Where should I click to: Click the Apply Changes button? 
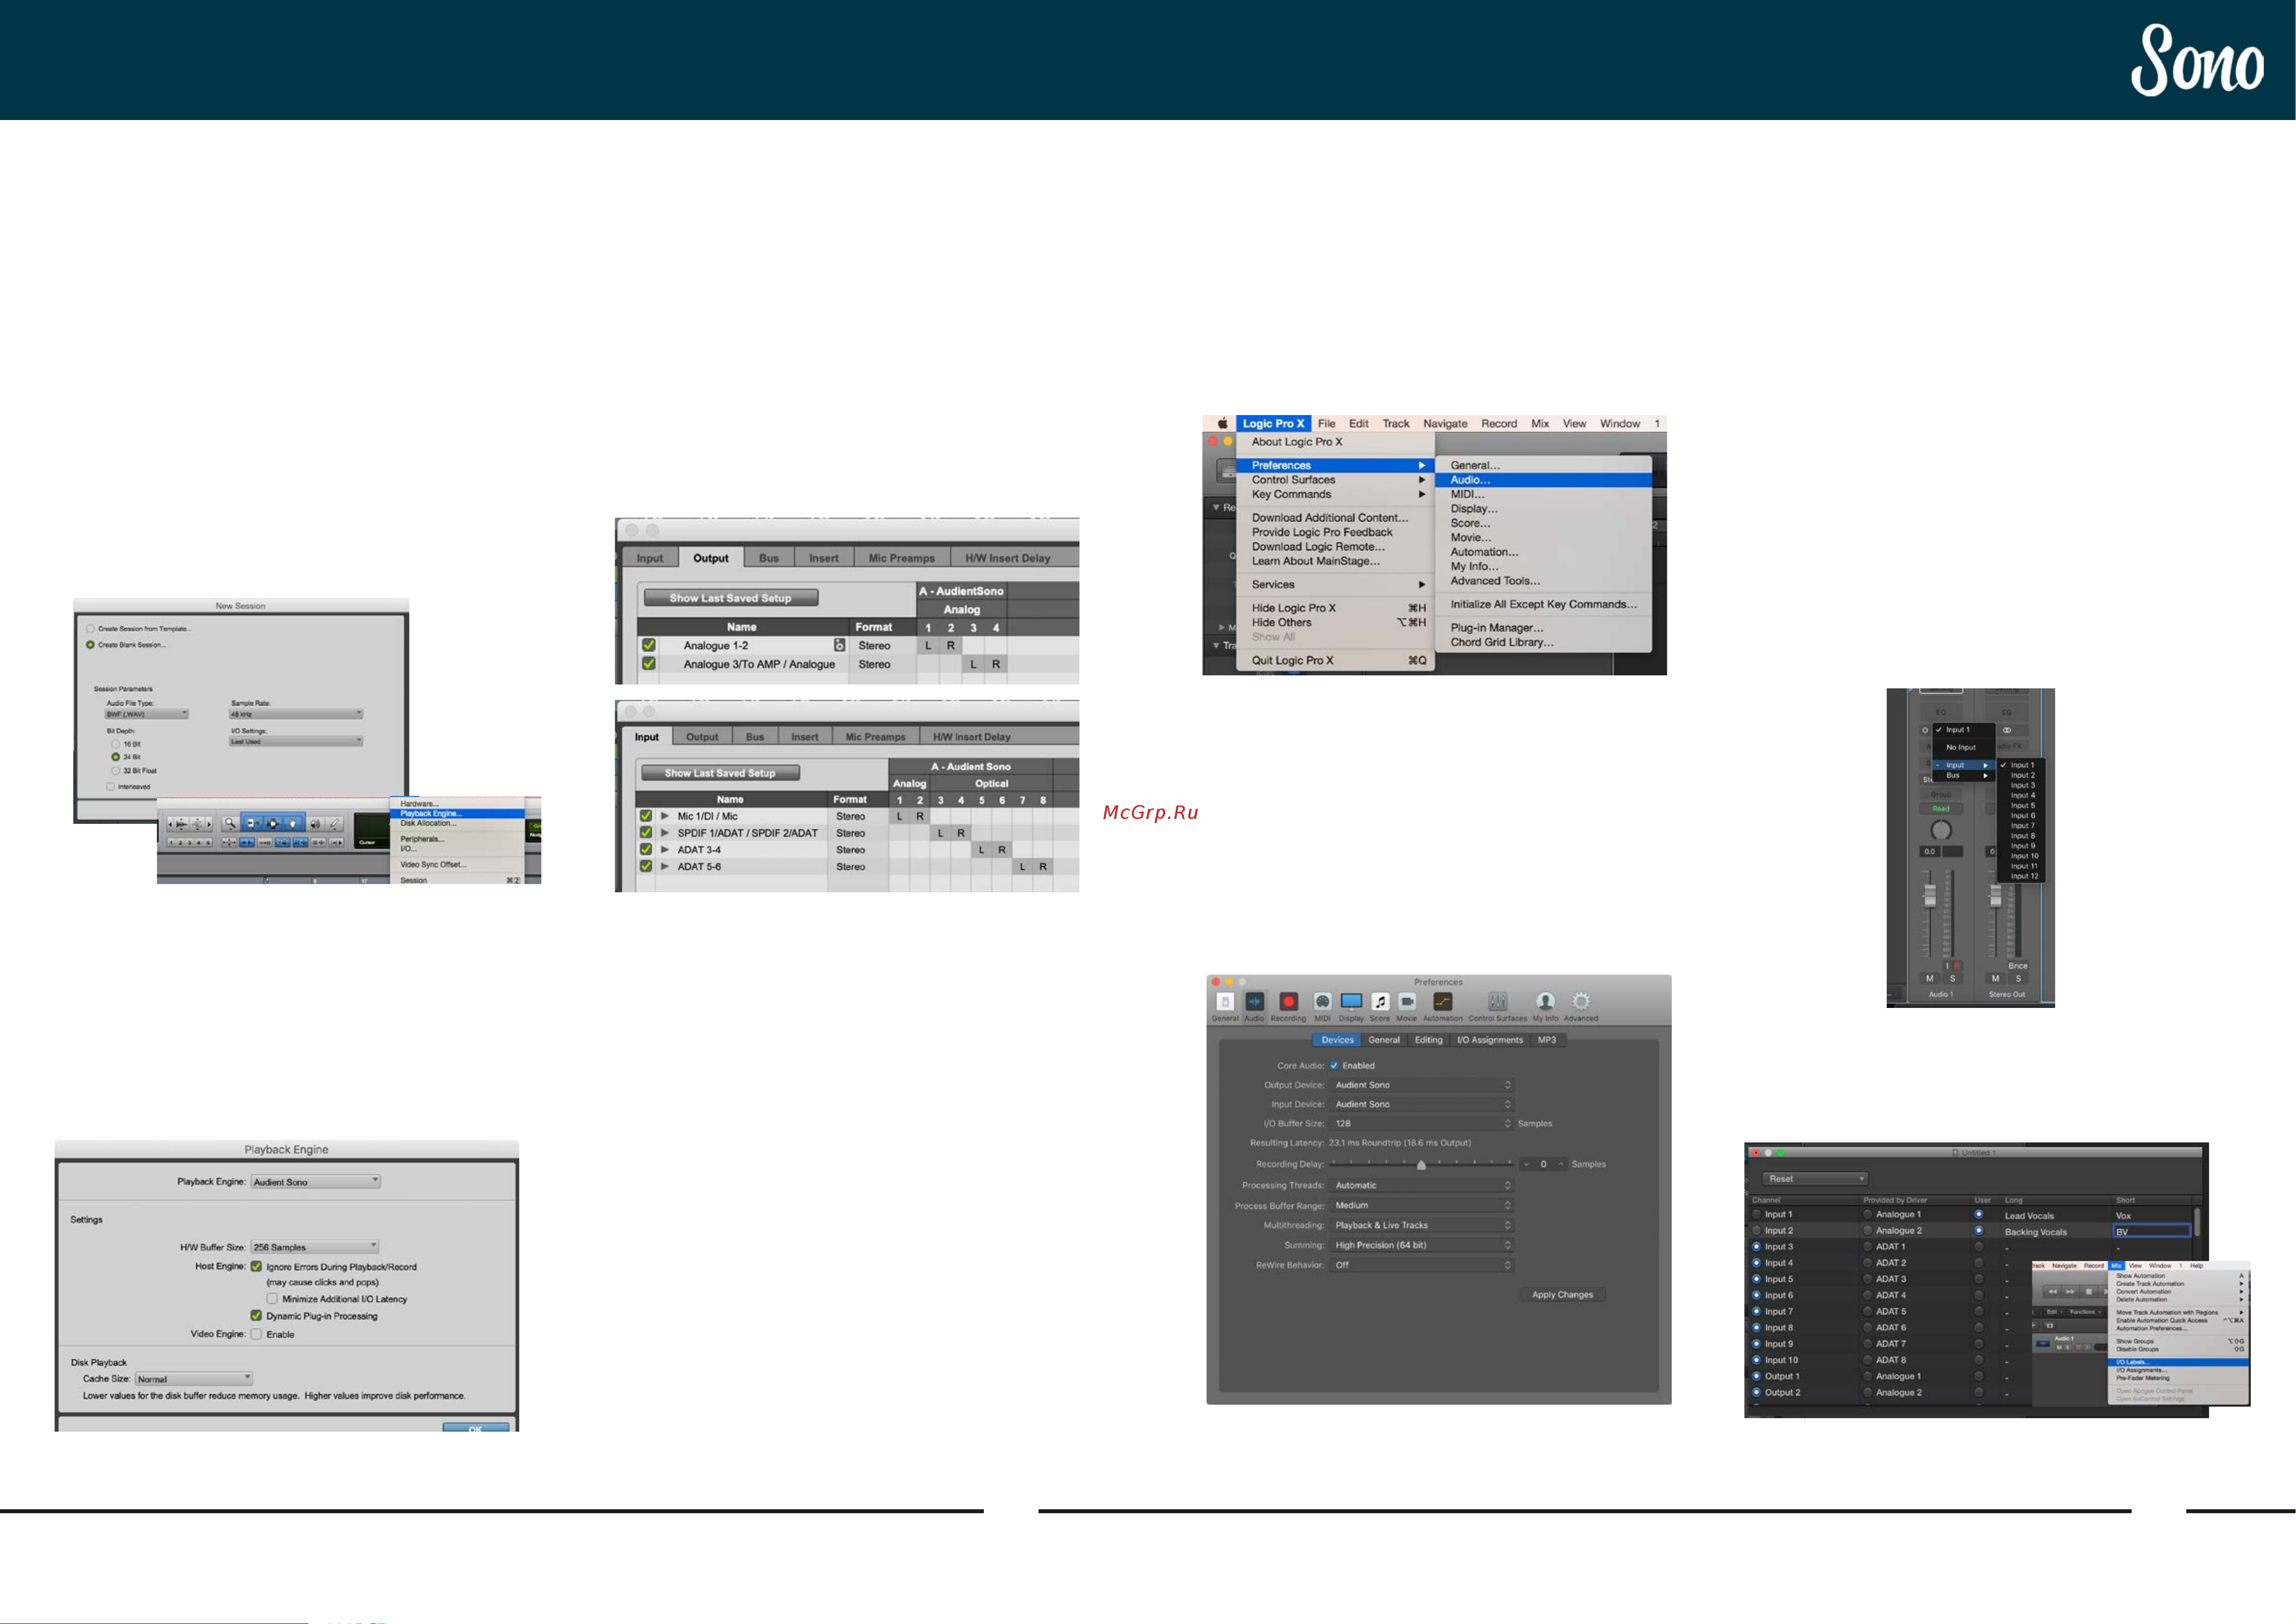(x=1562, y=1295)
